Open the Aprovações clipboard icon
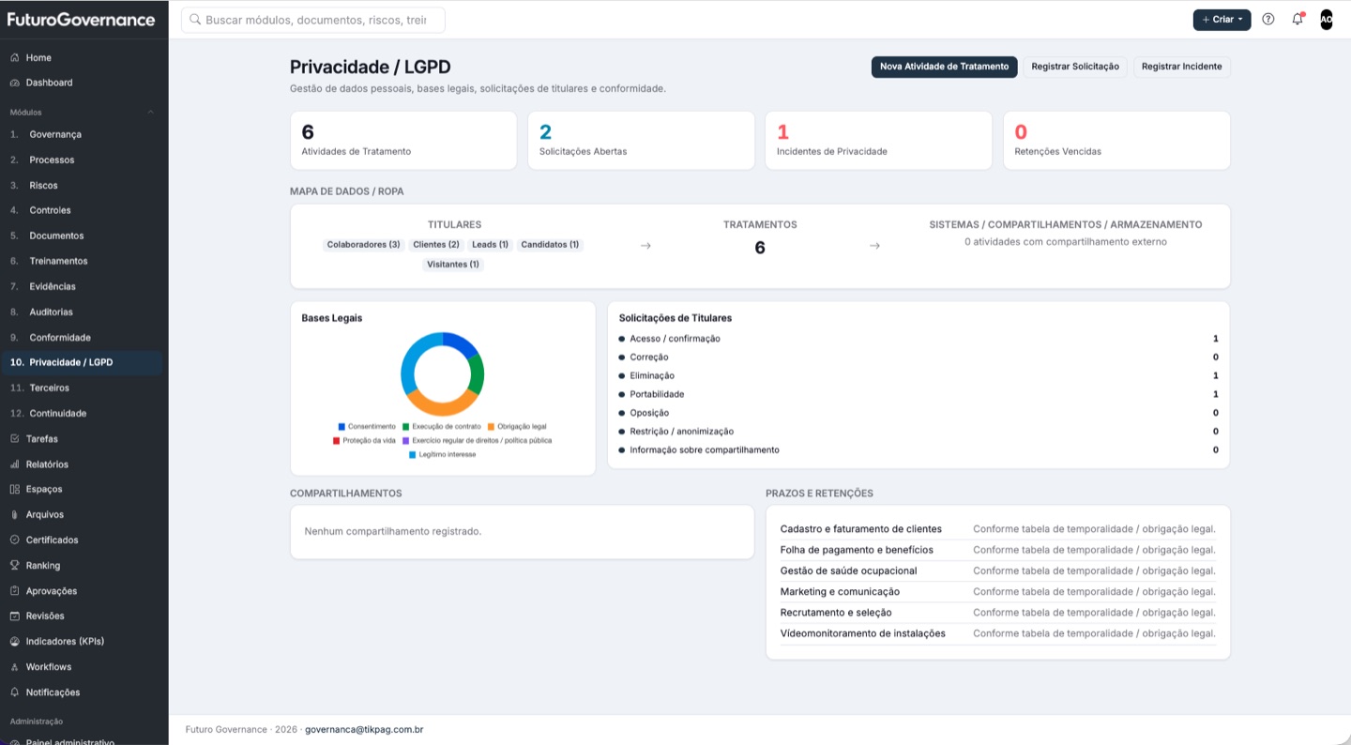 (15, 591)
